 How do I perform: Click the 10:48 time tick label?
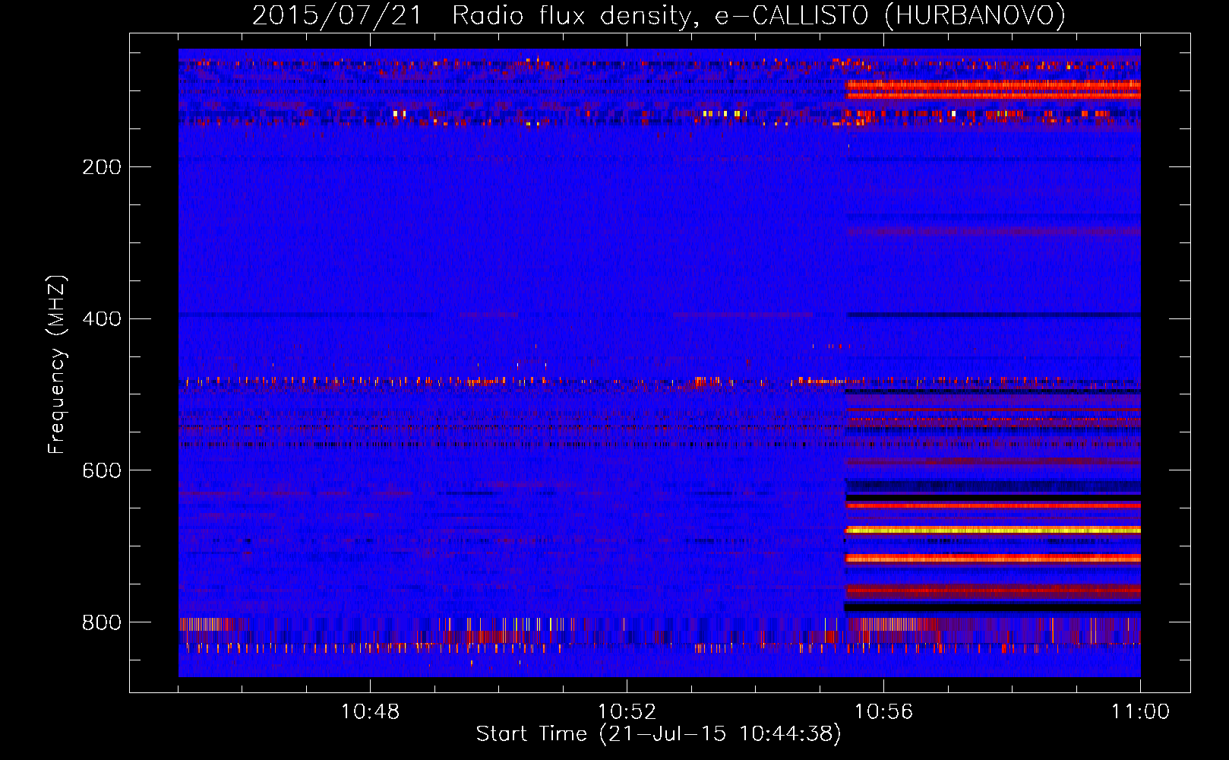click(370, 712)
